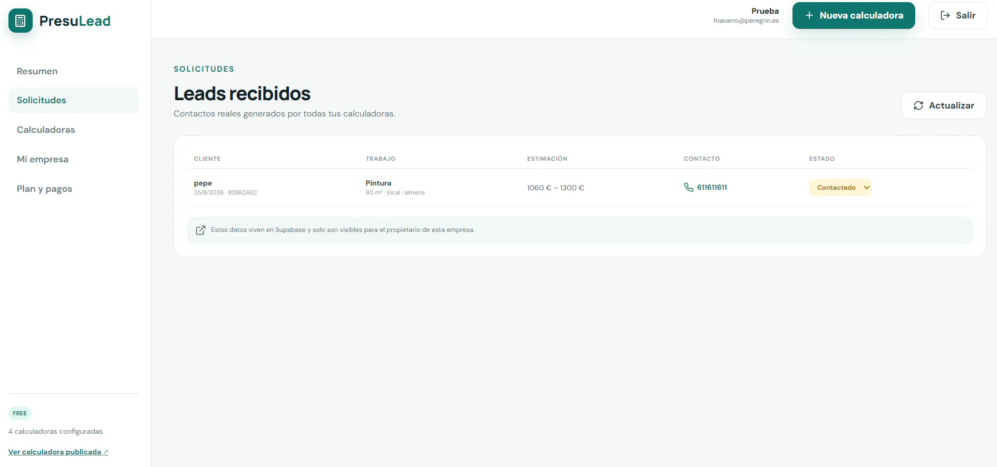Click the estimate 1060 € – 1300 €

556,188
